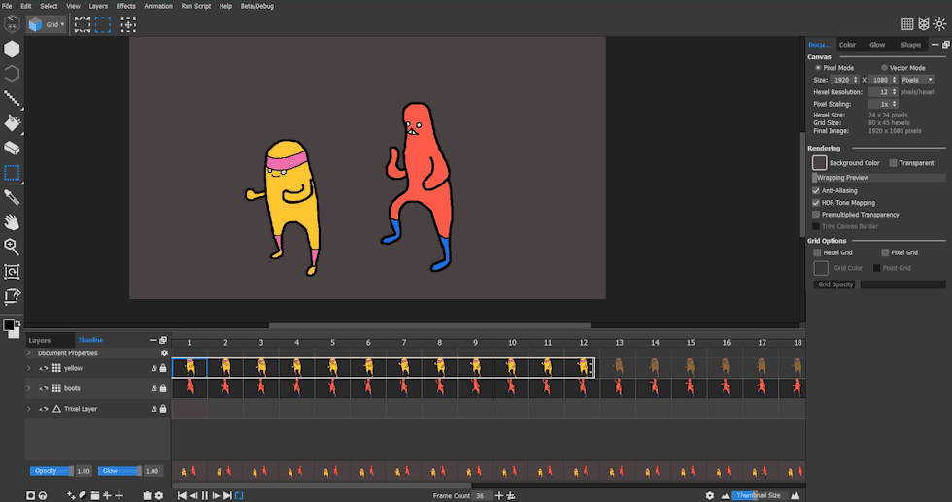Open the Animation menu
Screen dimensions: 952x502
[157, 6]
